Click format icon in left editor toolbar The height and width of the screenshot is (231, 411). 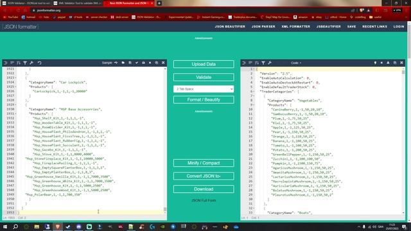click(6, 63)
